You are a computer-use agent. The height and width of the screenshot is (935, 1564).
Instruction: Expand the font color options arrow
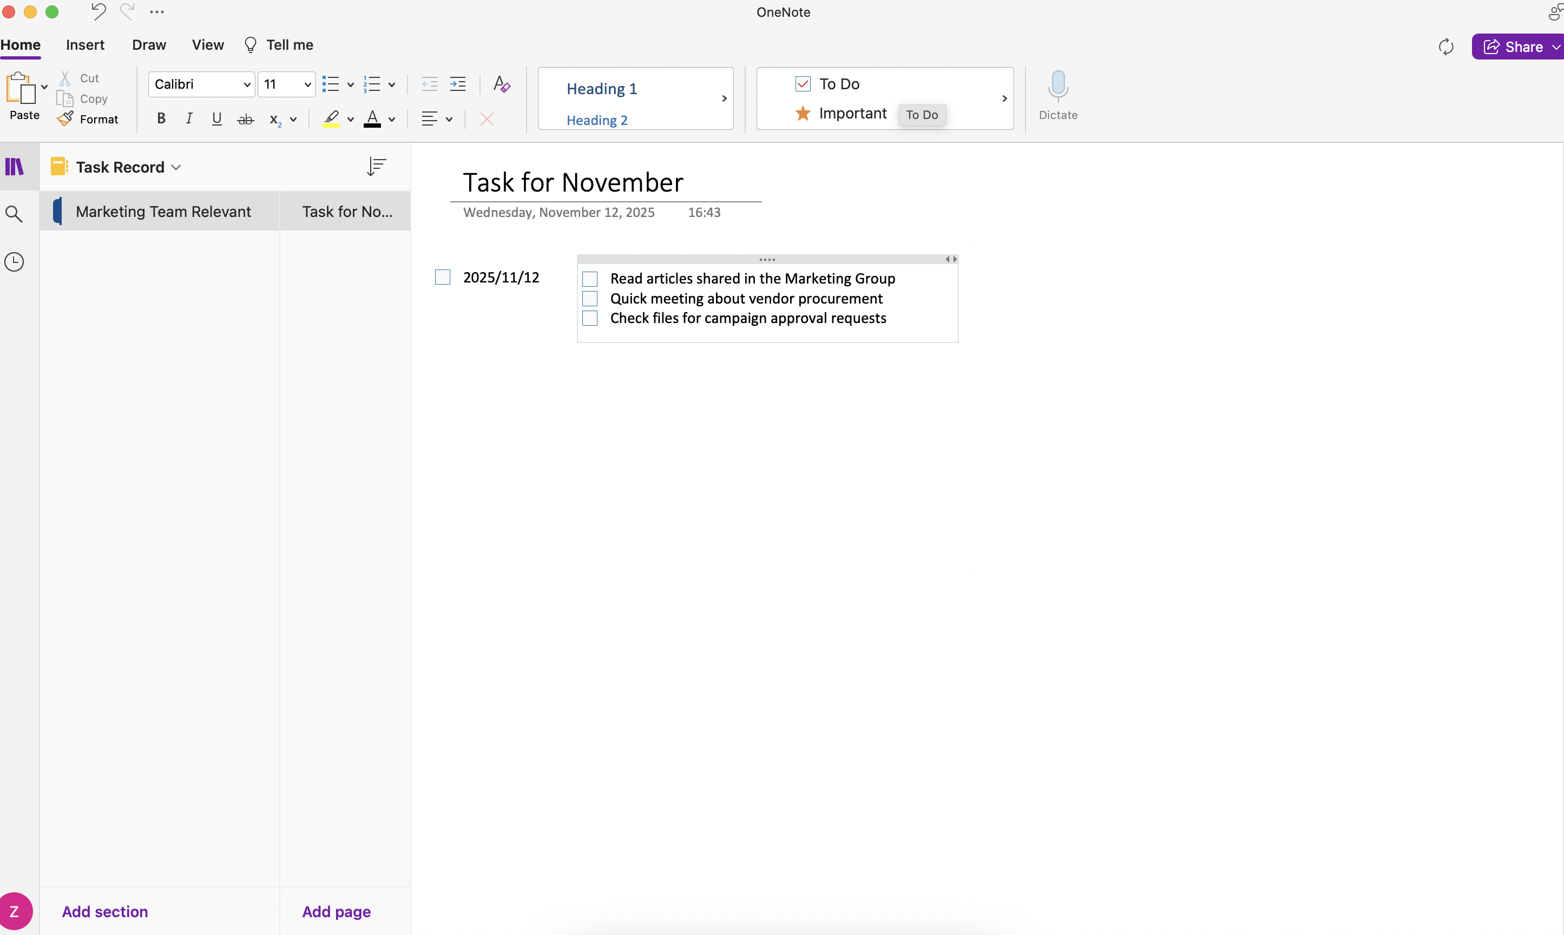pos(391,119)
